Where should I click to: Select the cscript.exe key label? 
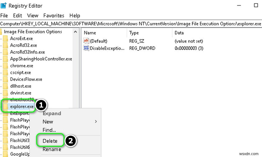21,72
